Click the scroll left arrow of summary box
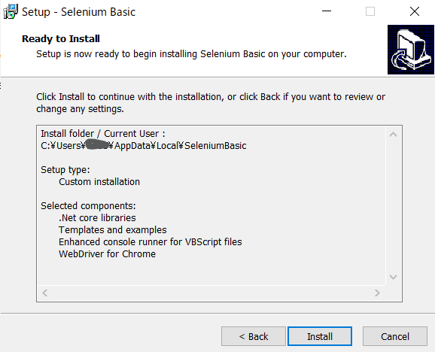The image size is (435, 352). tap(44, 293)
